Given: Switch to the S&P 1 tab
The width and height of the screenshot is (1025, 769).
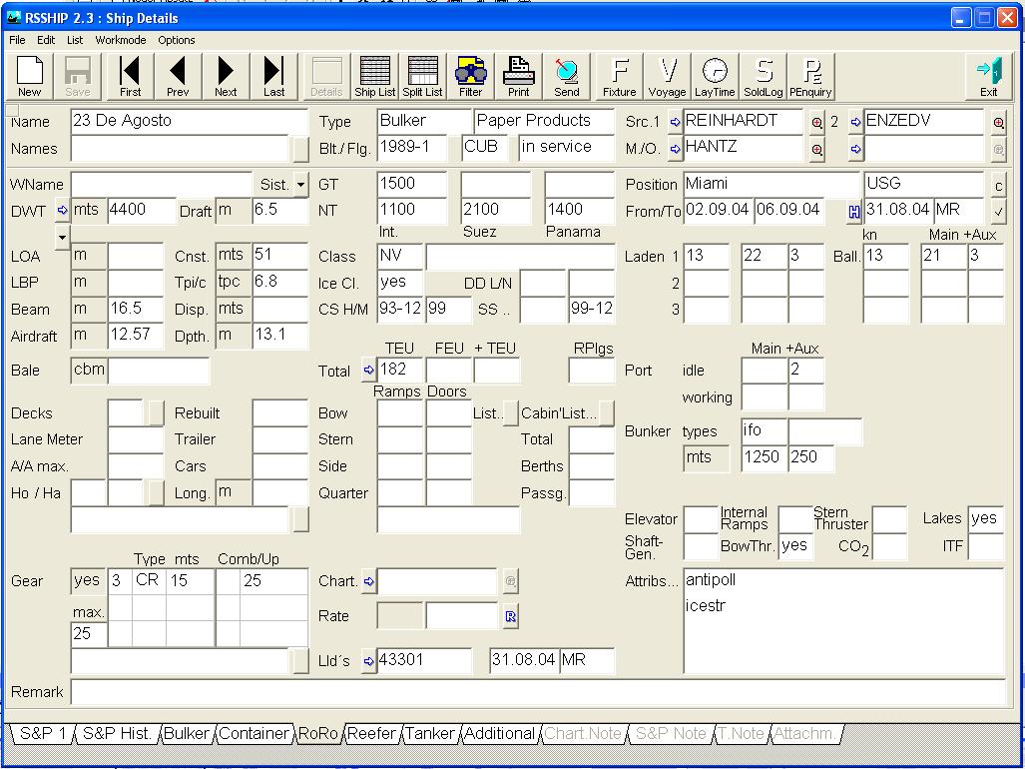Looking at the screenshot, I should (x=42, y=734).
